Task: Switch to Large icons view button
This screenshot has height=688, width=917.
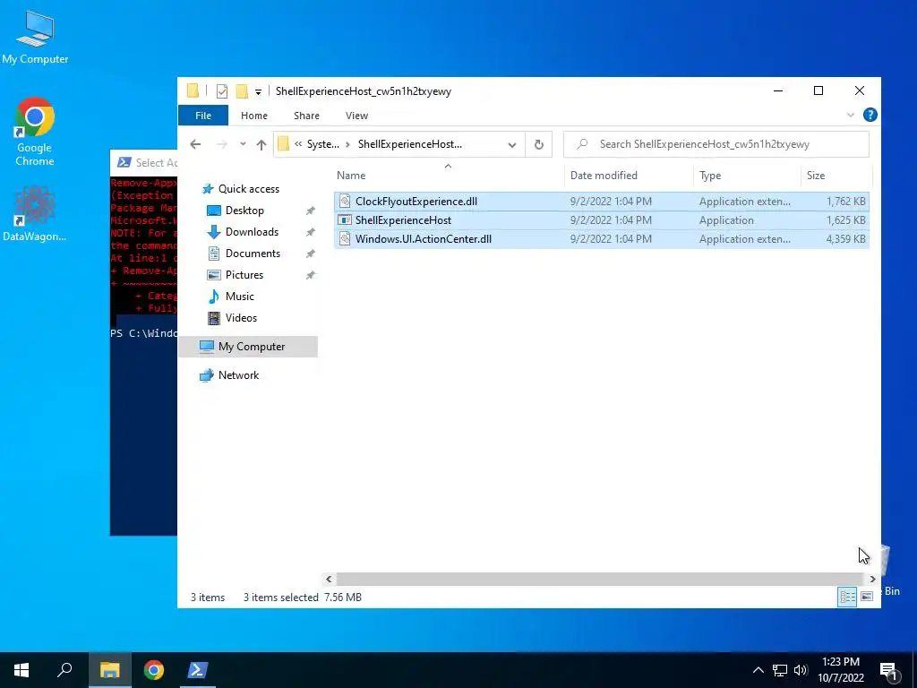Action: [x=867, y=597]
